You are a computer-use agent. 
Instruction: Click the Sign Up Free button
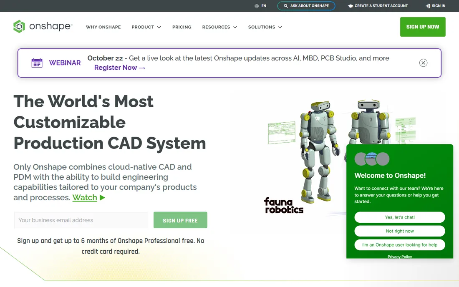(x=180, y=220)
